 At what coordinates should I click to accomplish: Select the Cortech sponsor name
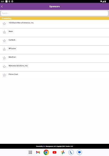click(x=12, y=40)
